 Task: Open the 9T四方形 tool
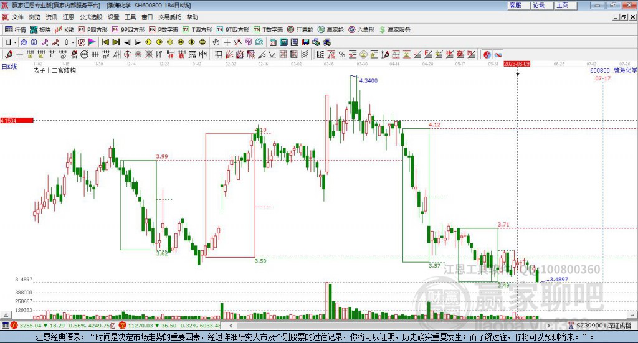(233, 30)
